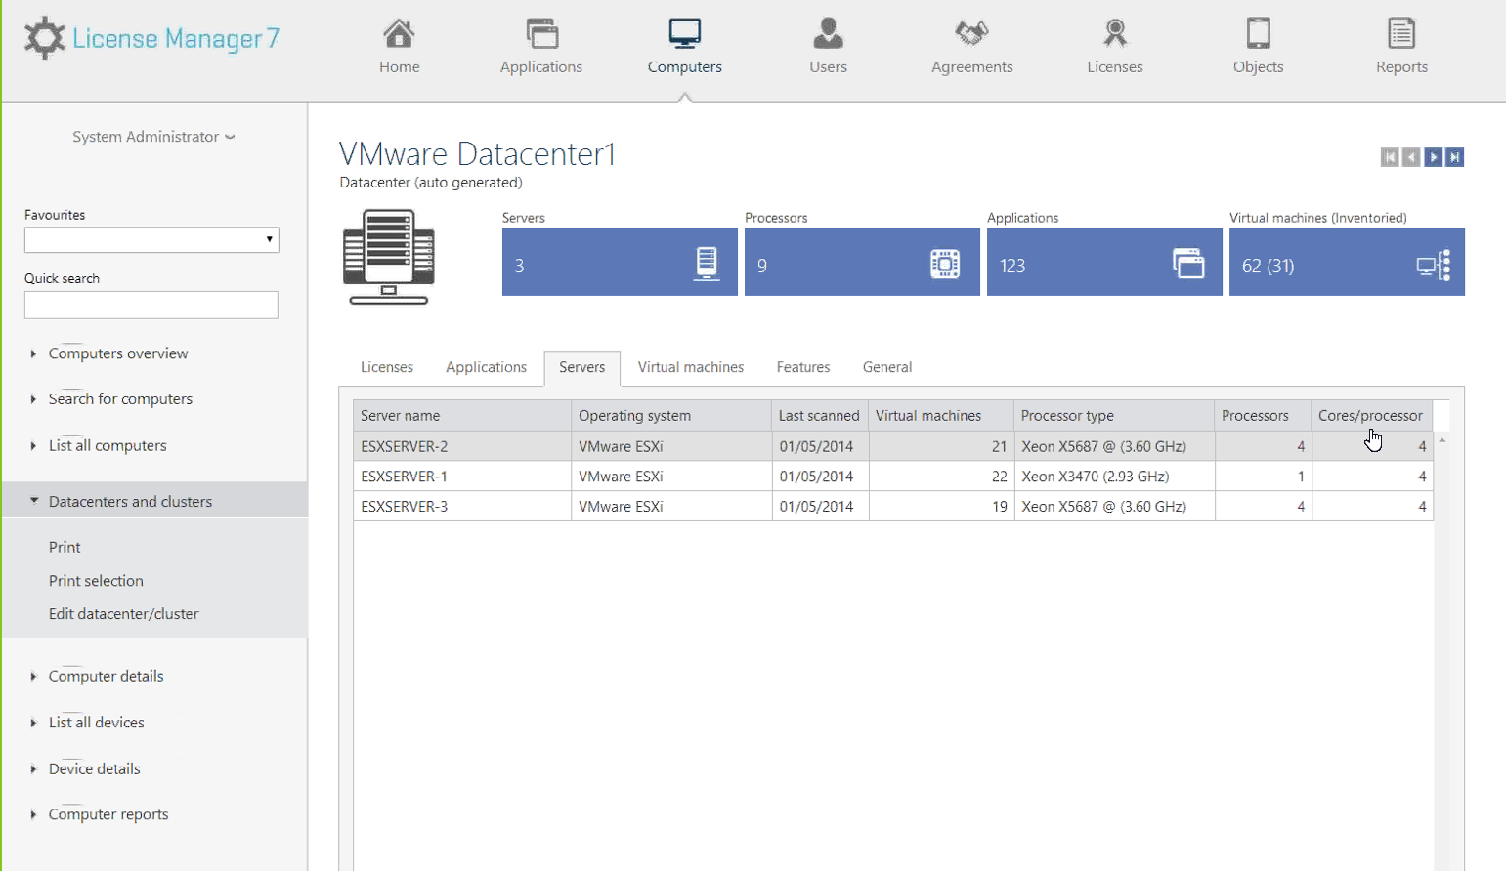1506x871 pixels.
Task: Open the Users section icon
Action: tap(828, 34)
